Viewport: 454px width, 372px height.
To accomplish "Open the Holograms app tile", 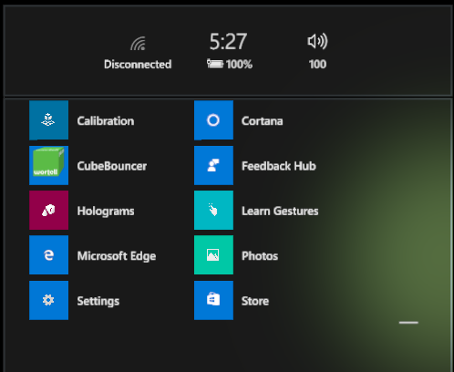I will [48, 210].
